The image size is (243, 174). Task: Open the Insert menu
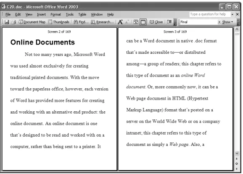[41, 14]
